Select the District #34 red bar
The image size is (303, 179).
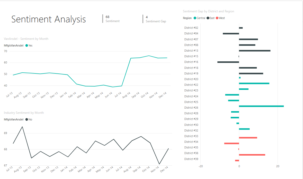232,143
